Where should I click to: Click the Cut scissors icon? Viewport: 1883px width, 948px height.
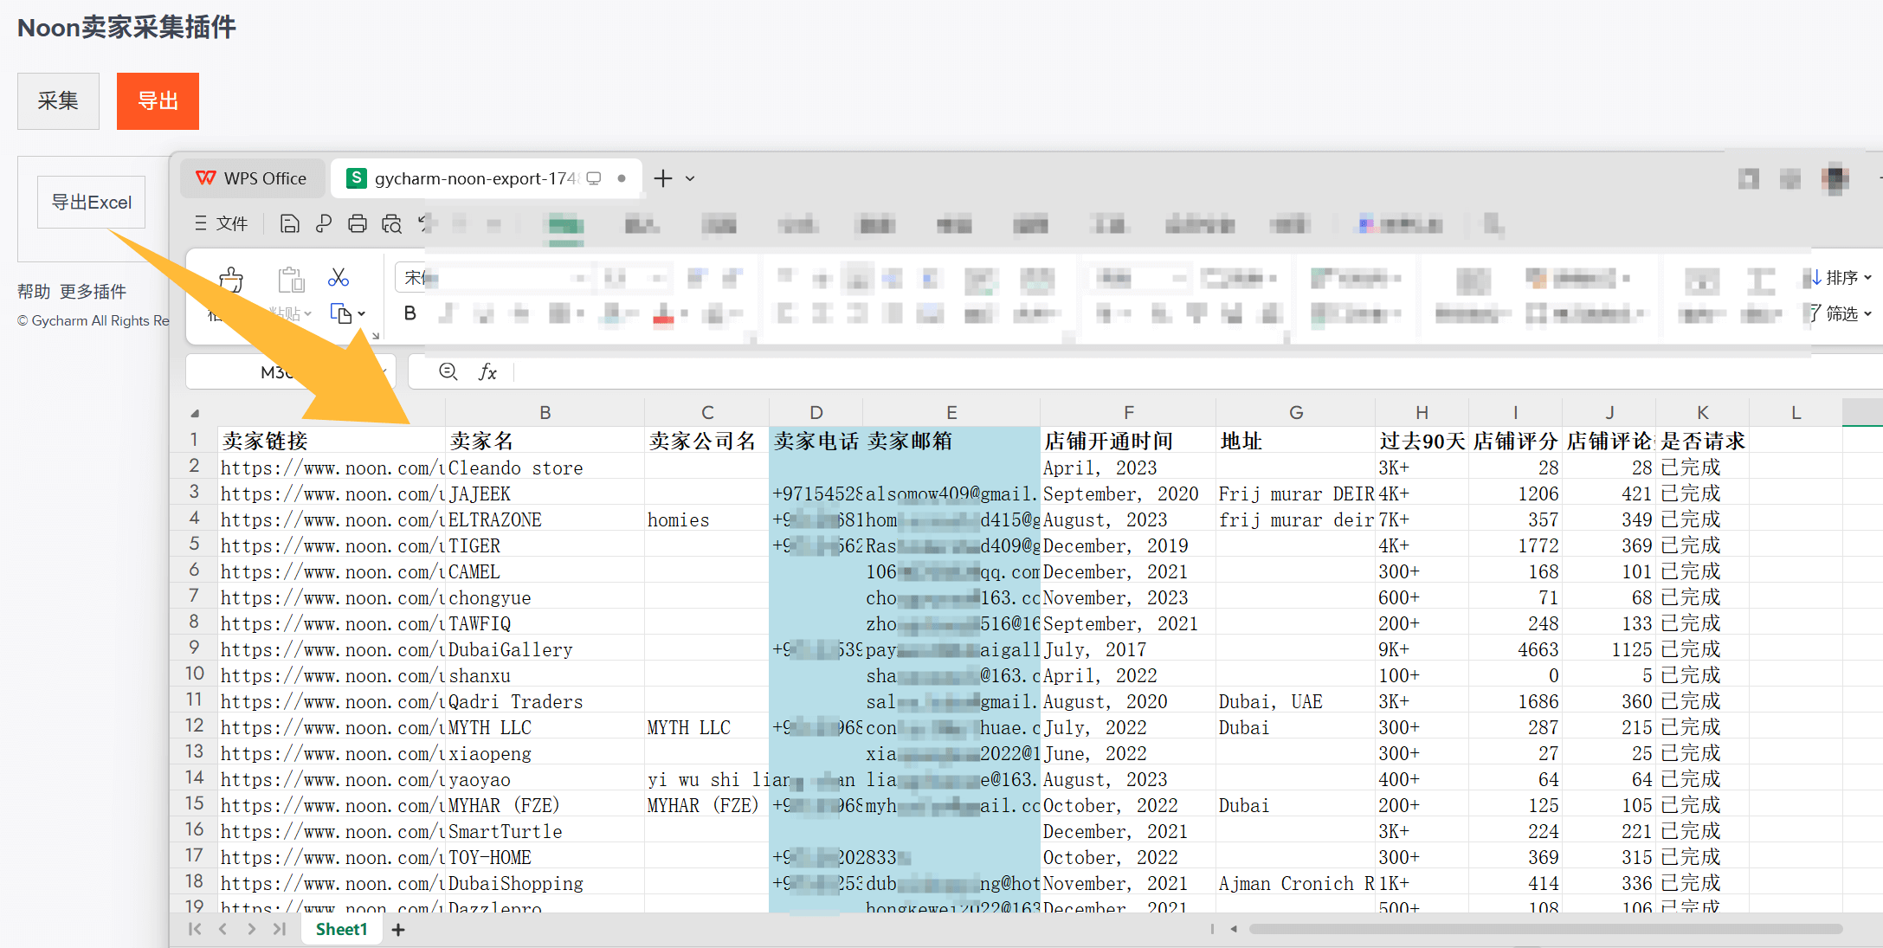pyautogui.click(x=339, y=277)
